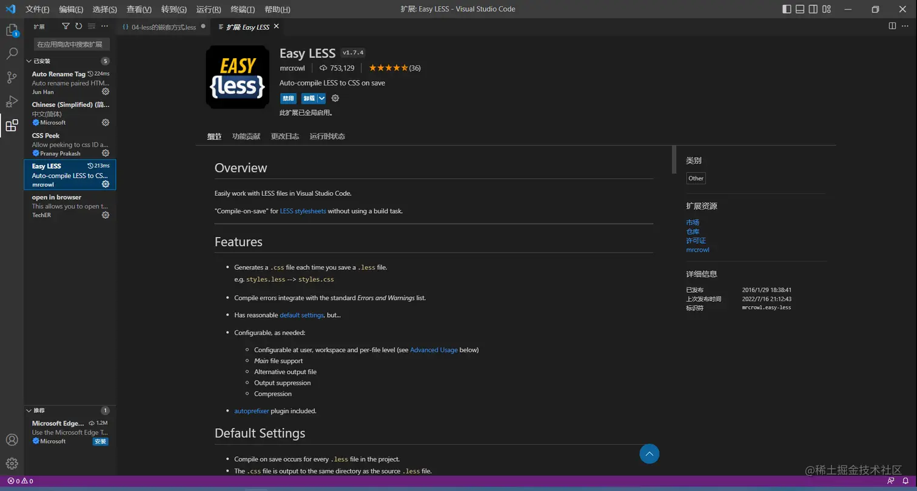
Task: Install the Microsoft Edge Tools extension
Action: [x=101, y=441]
